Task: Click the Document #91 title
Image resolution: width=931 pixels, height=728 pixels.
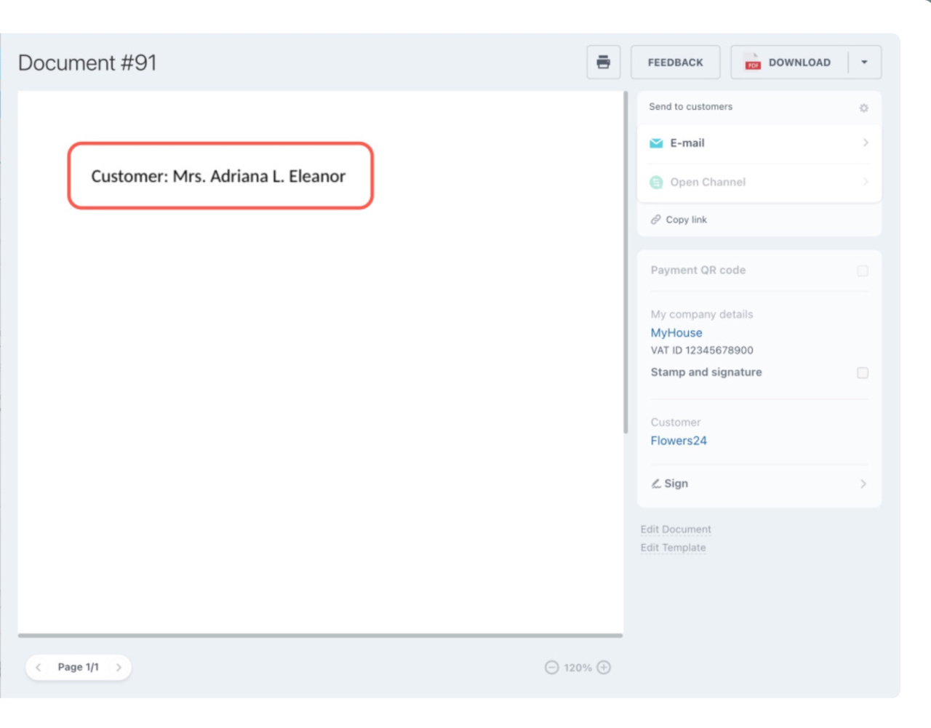Action: point(87,63)
